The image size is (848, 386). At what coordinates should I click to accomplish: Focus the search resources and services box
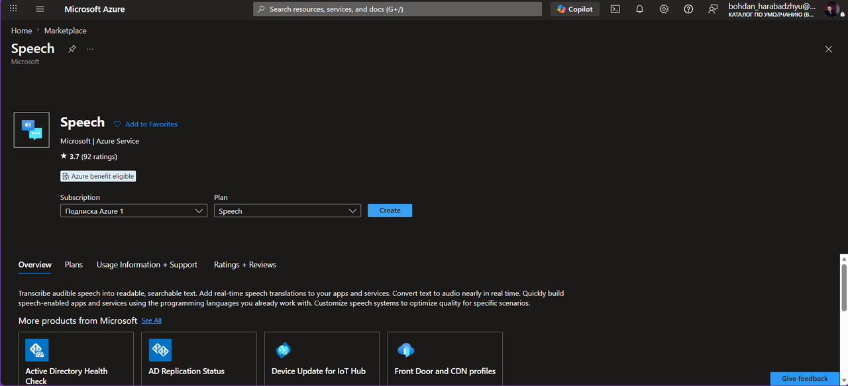[397, 9]
